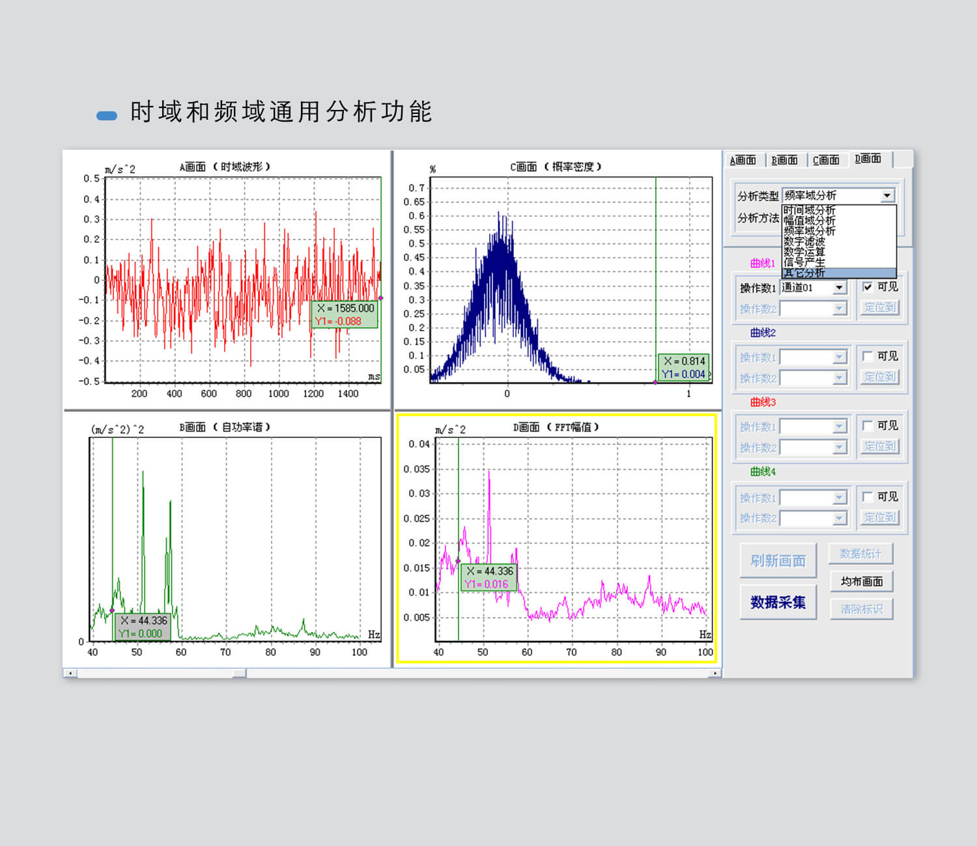Screen dimensions: 977x846
Task: Choose 信号产生 in the dropdown list
Action: point(804,262)
